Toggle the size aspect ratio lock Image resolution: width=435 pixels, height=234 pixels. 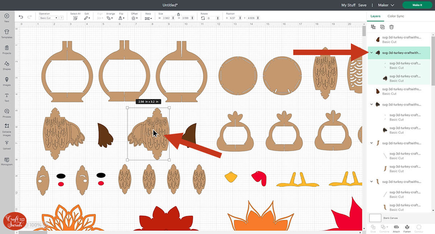pyautogui.click(x=178, y=14)
